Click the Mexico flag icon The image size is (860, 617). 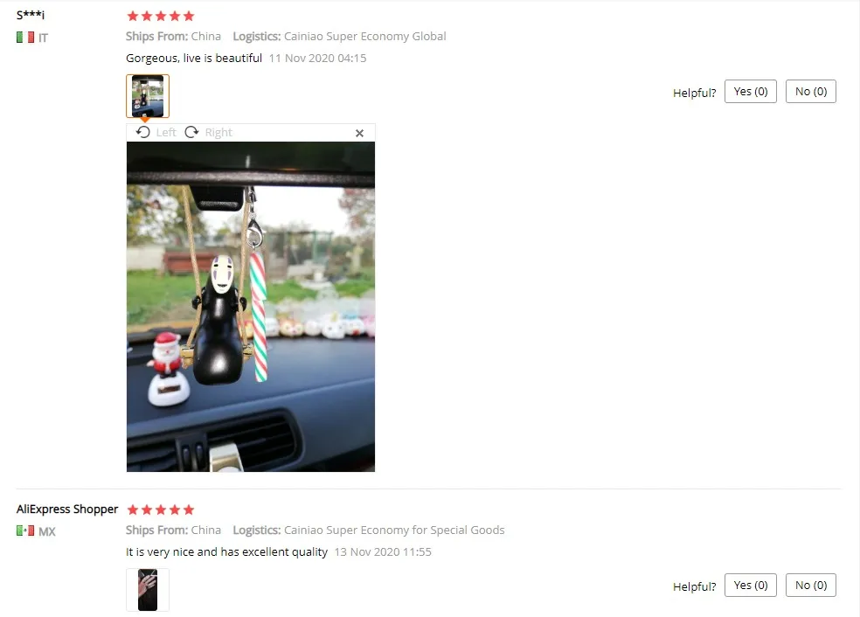tap(25, 530)
